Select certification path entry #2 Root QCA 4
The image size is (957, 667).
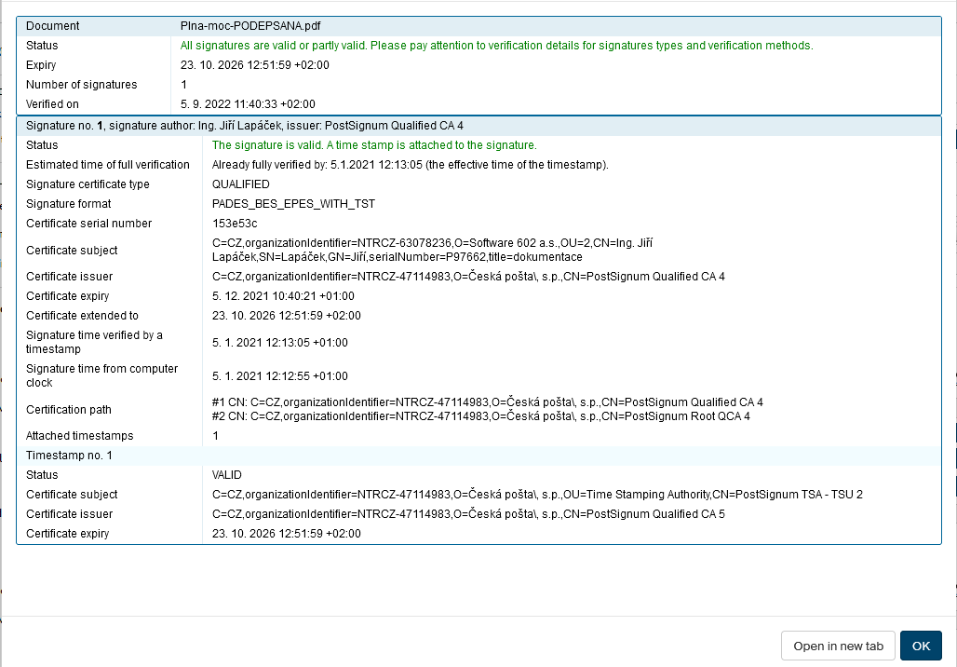(480, 416)
